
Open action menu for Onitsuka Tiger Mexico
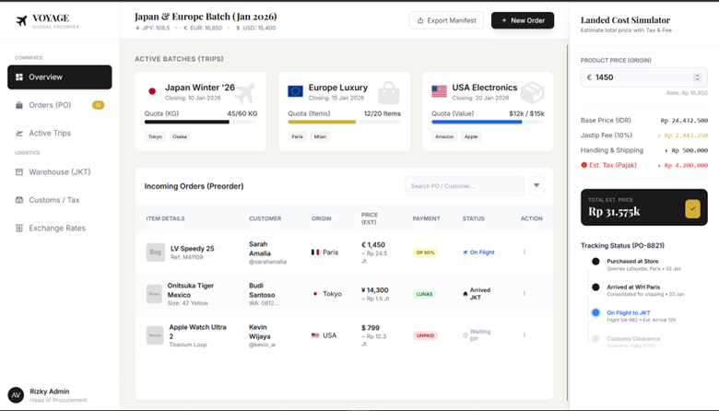525,293
